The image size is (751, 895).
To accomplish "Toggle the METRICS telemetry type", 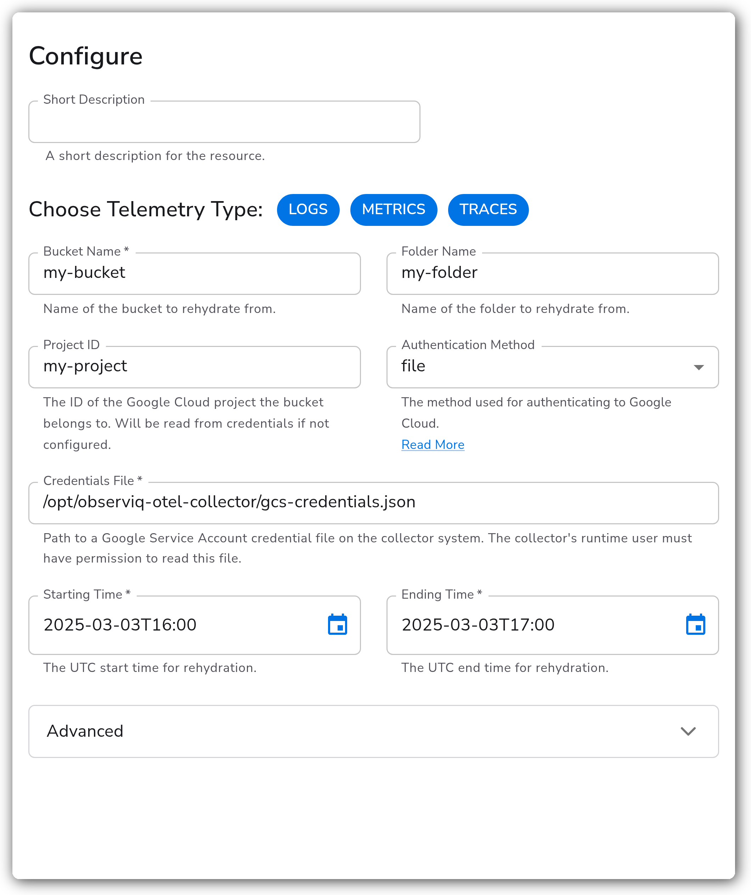I will coord(393,210).
